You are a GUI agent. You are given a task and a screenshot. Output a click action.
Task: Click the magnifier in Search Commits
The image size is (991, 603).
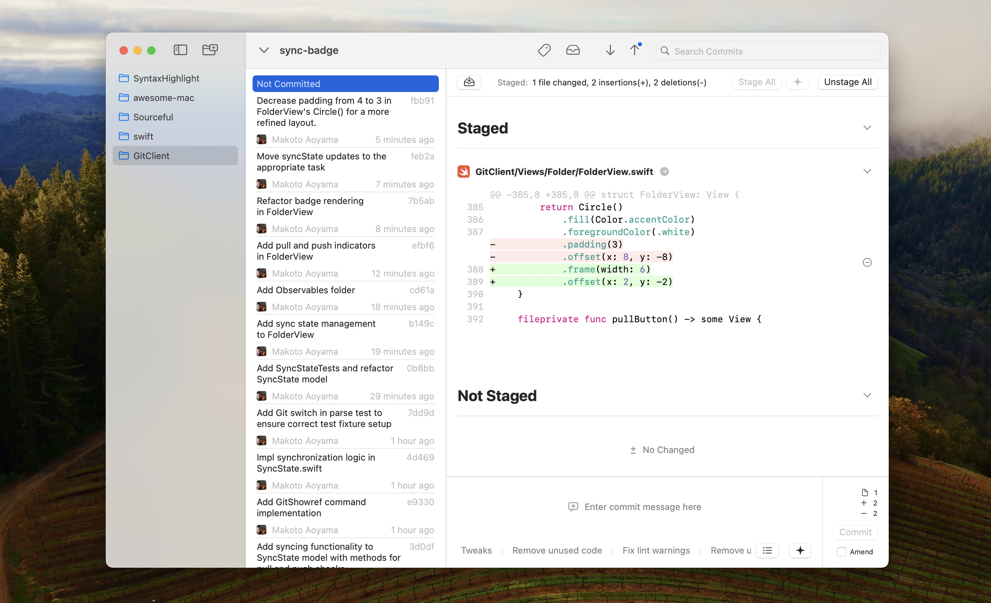[665, 51]
